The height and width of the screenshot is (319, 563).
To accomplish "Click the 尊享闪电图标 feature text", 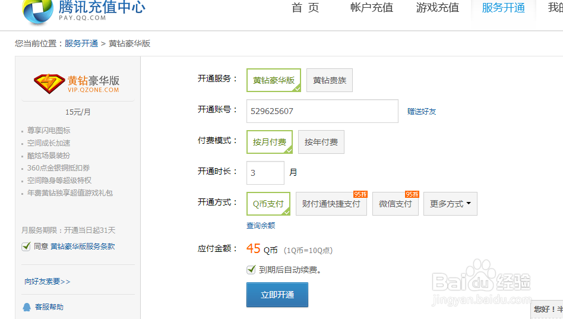I will click(x=49, y=131).
